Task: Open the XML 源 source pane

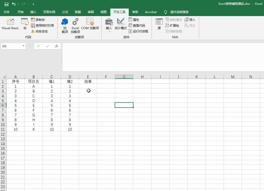Action: pyautogui.click(x=159, y=24)
